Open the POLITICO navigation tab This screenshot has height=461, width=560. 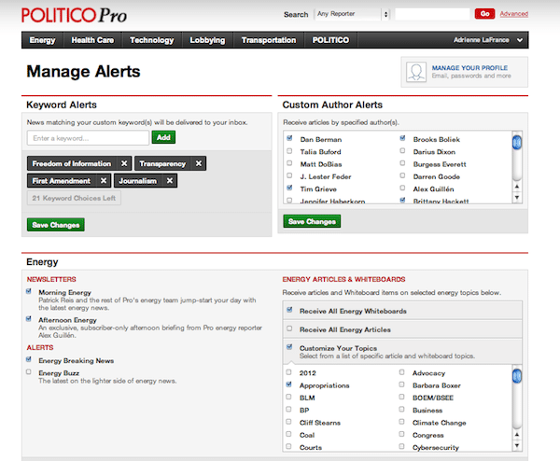pyautogui.click(x=330, y=40)
